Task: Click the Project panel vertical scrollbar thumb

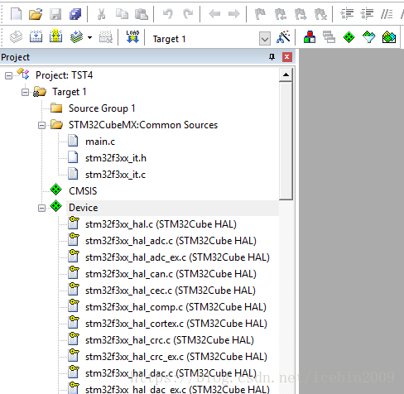Action: coord(286,141)
